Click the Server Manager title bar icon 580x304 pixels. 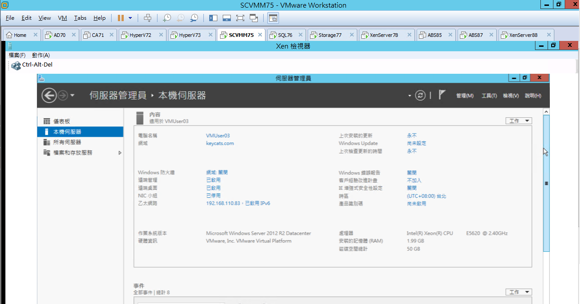coord(41,78)
